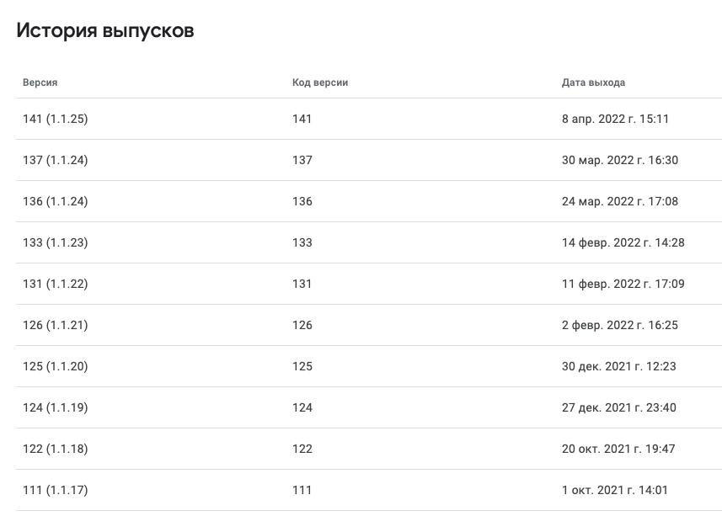Click the 8 апр. 2022 г. 15:11 date
The image size is (722, 532).
(615, 119)
